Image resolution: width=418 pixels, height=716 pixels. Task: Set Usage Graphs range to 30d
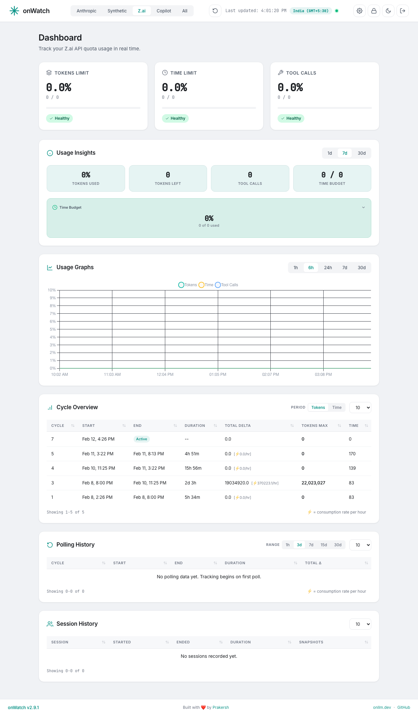click(362, 268)
